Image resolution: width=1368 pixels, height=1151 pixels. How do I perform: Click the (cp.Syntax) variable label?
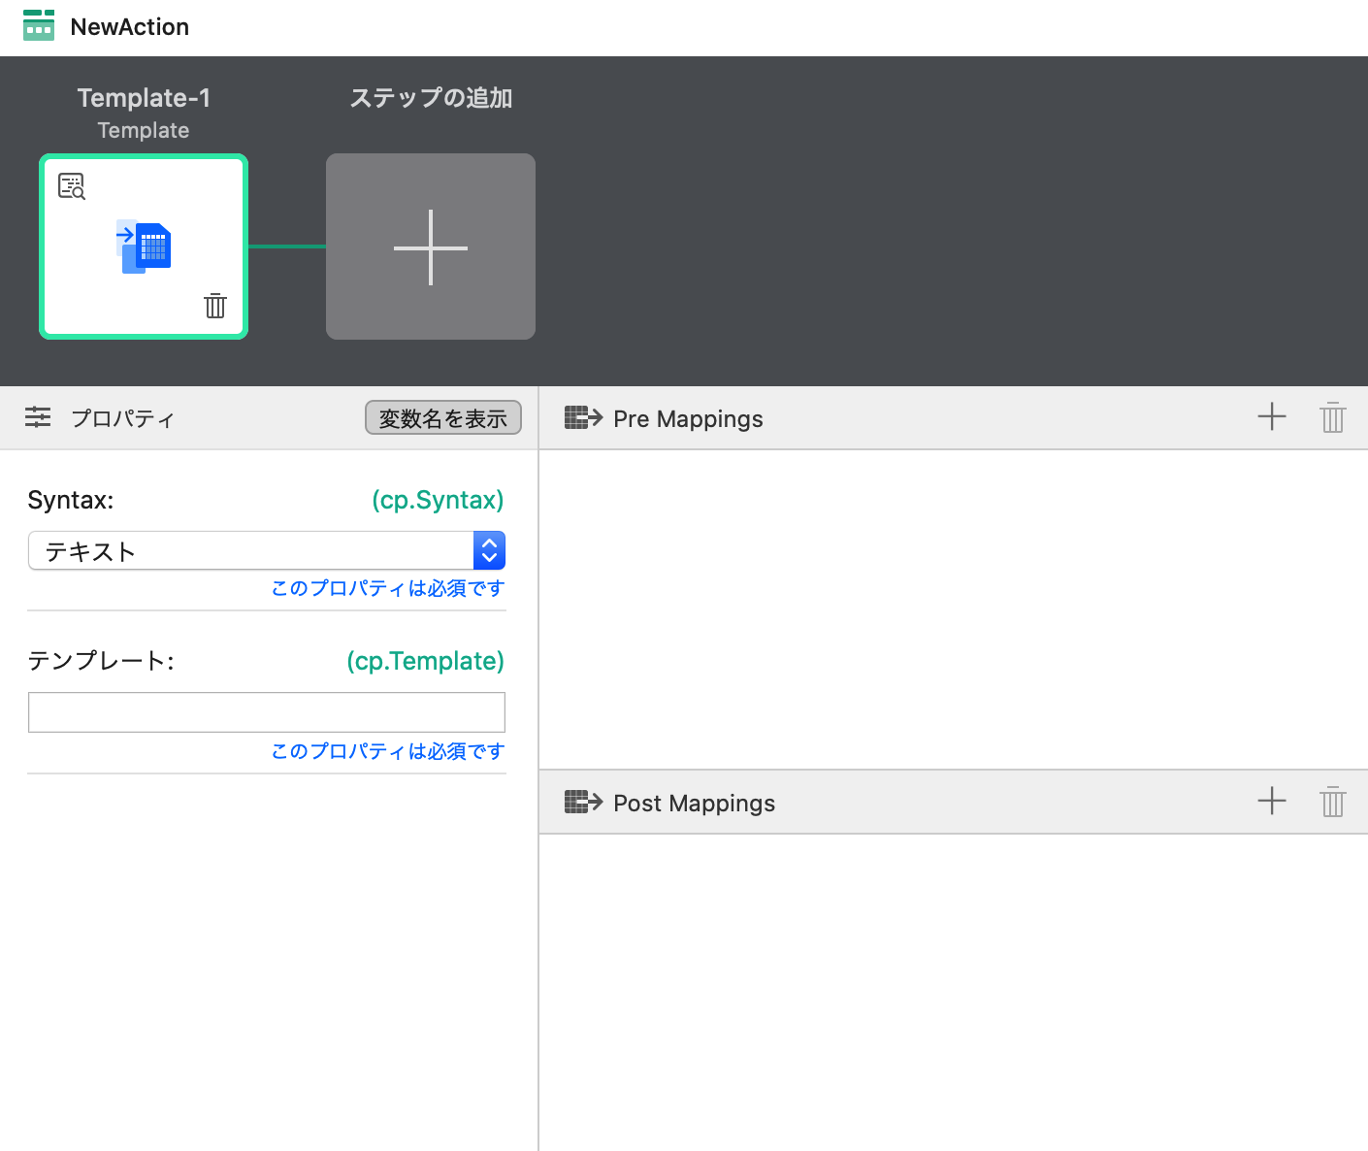pyautogui.click(x=438, y=500)
